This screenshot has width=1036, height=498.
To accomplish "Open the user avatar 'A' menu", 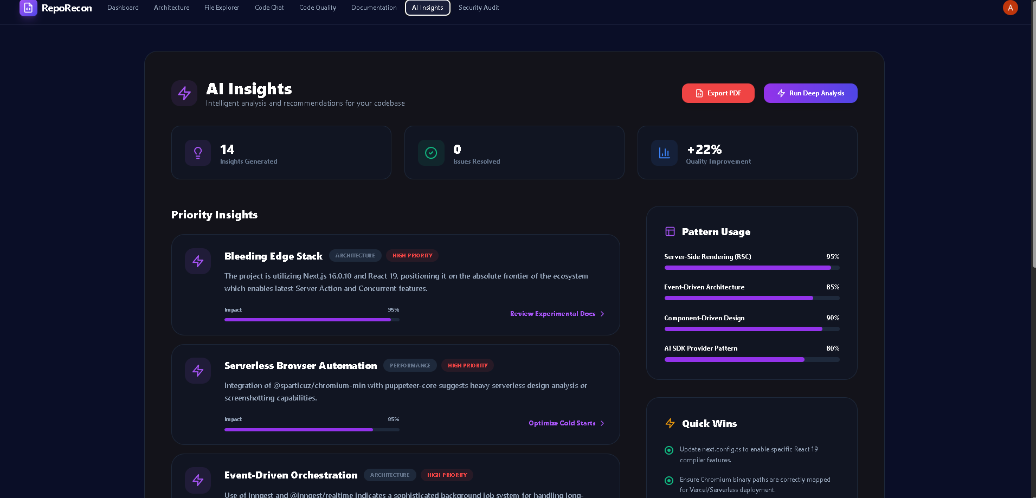I will click(1010, 8).
